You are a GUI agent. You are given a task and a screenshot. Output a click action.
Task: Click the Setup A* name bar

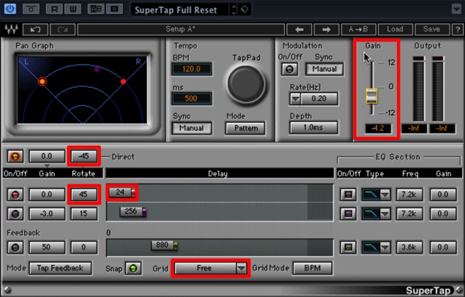(x=181, y=29)
